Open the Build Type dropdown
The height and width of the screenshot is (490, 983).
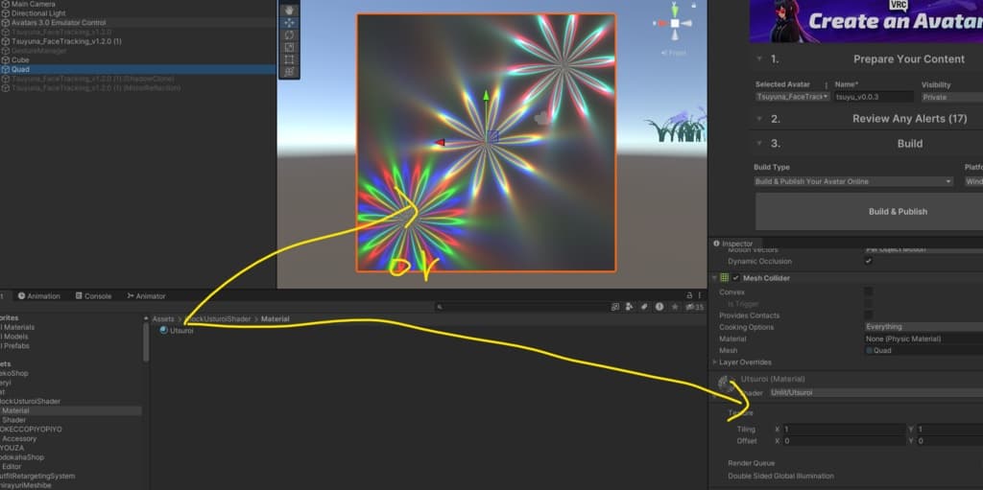pos(853,181)
